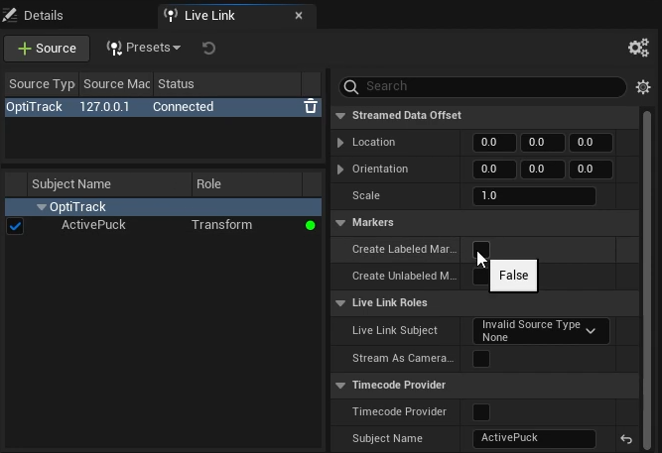Open the Live Link Subject dropdown
Screen dimensions: 662x453
point(540,331)
